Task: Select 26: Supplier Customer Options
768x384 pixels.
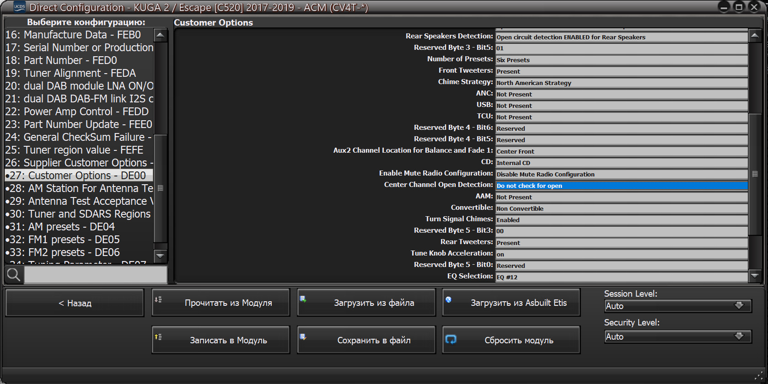Action: (79, 163)
